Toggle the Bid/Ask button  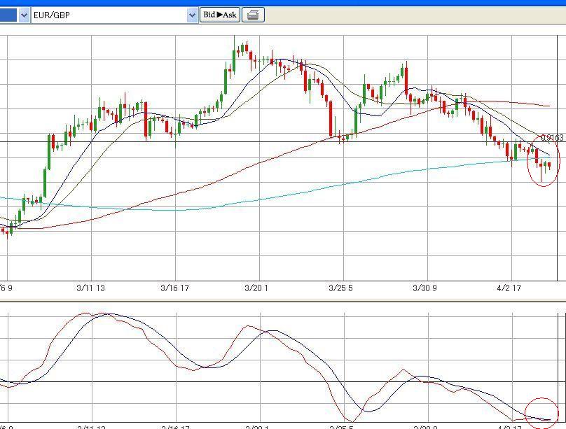point(220,15)
